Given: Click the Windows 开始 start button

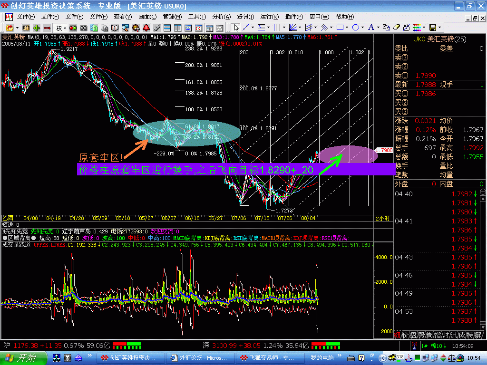Looking at the screenshot, I should 23,358.
